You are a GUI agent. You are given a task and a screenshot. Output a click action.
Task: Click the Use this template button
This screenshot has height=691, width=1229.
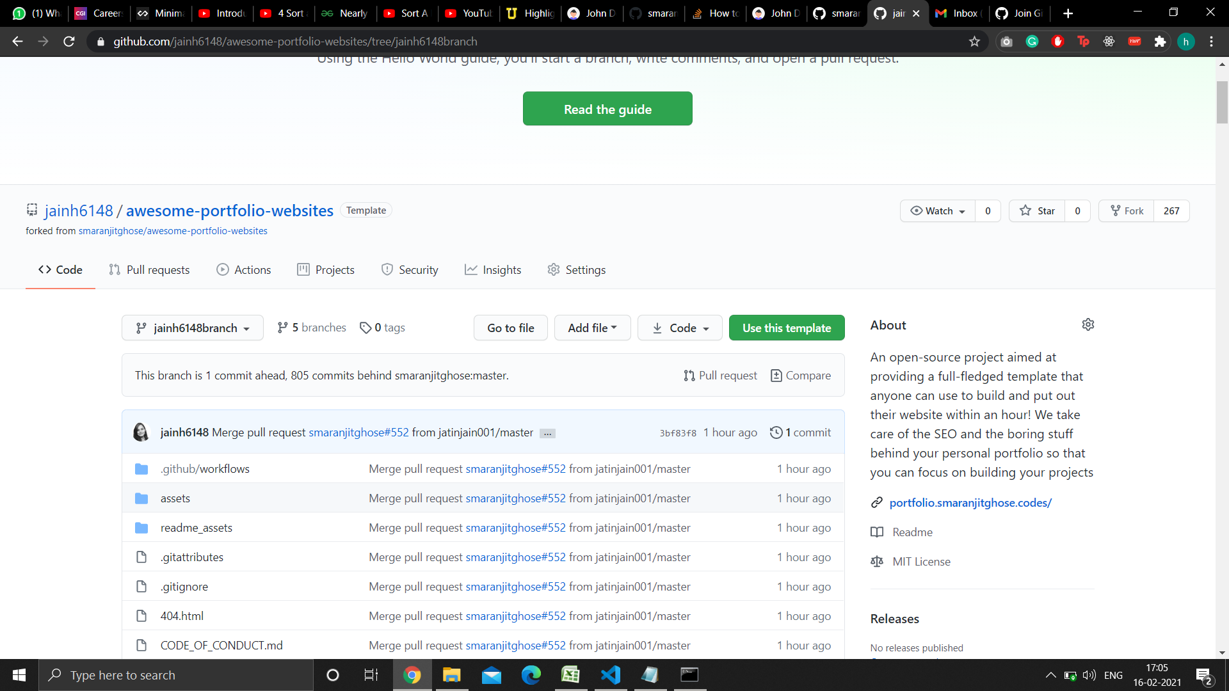[x=787, y=327]
